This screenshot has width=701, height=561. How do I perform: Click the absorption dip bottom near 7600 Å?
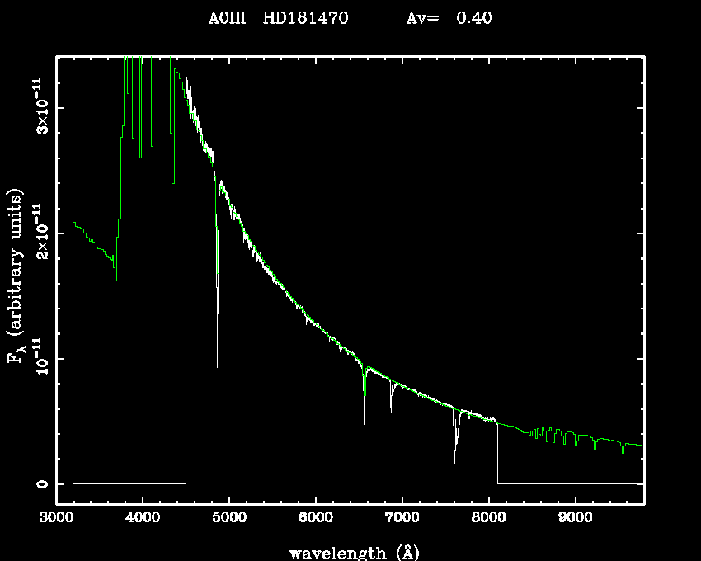click(454, 462)
